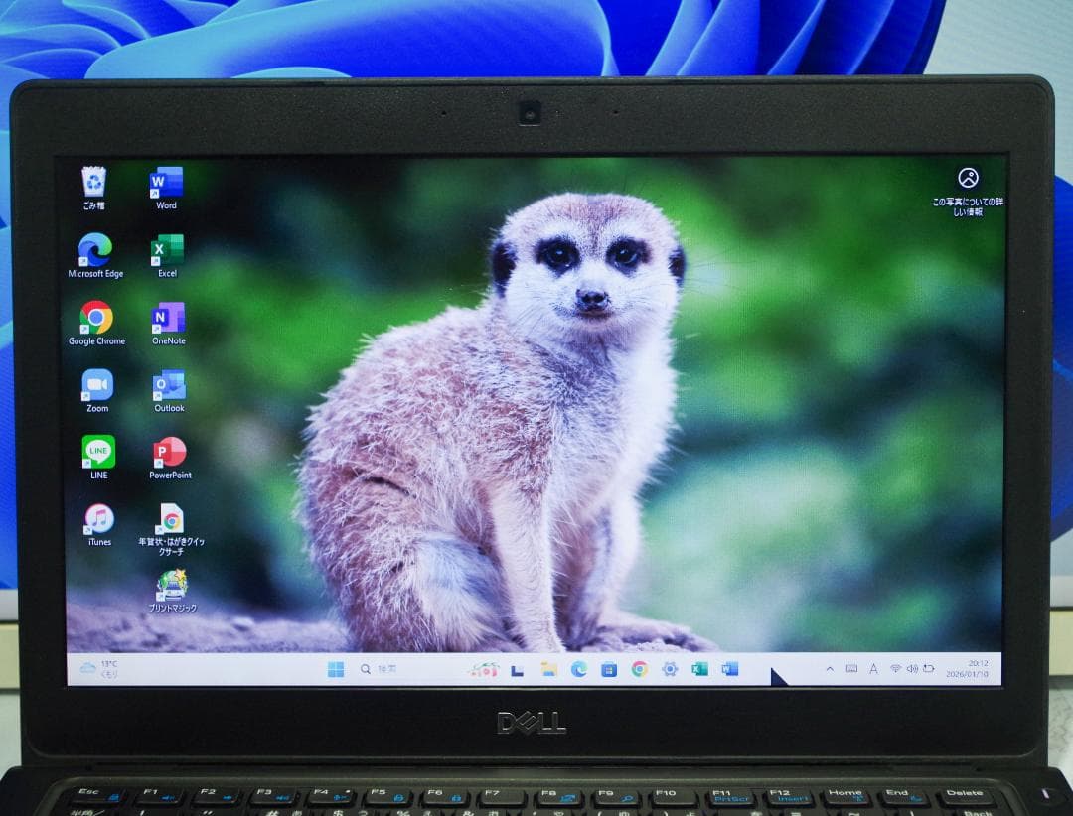The height and width of the screenshot is (816, 1073).
Task: Open File Explorer in the taskbar
Action: (547, 669)
